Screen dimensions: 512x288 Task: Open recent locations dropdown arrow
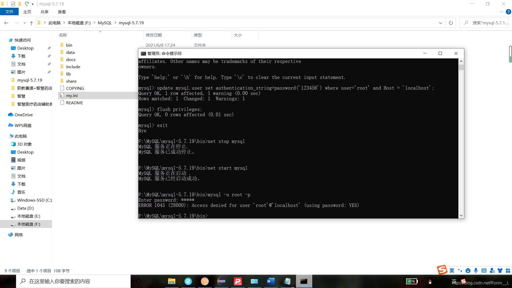(25, 23)
